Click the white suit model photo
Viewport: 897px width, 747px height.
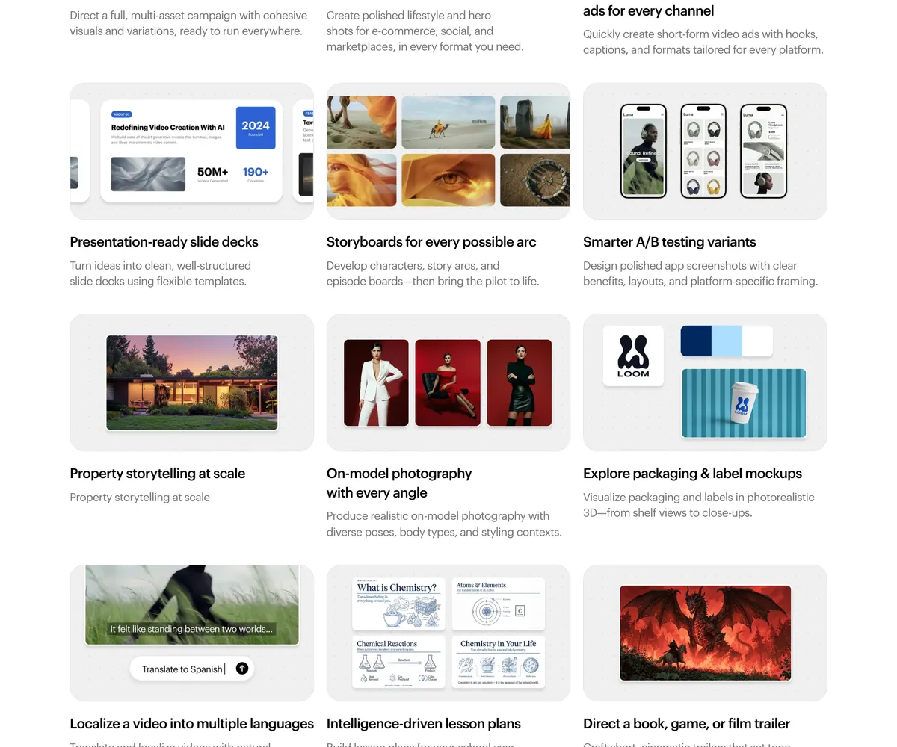coord(376,382)
